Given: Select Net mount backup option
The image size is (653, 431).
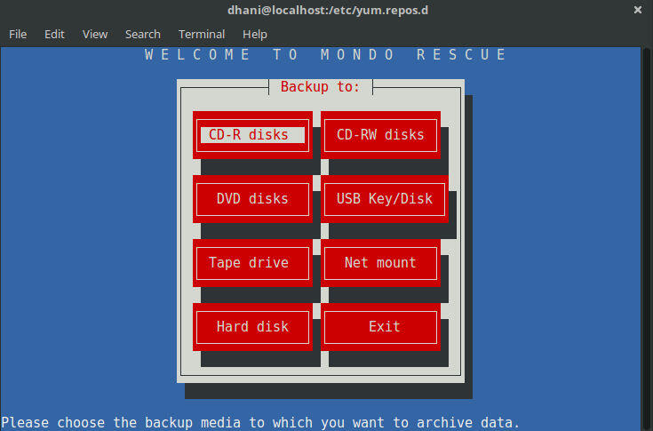Looking at the screenshot, I should tap(380, 263).
